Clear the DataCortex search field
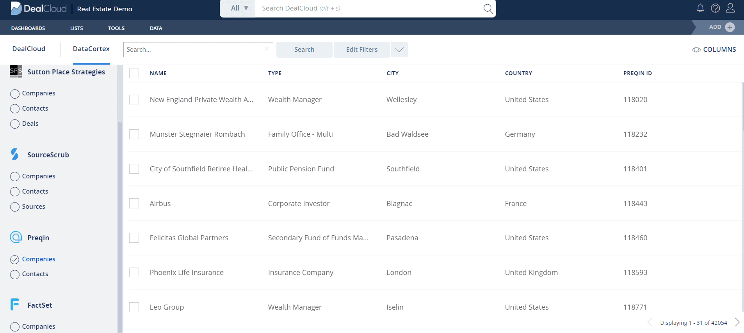Image resolution: width=744 pixels, height=333 pixels. click(266, 49)
